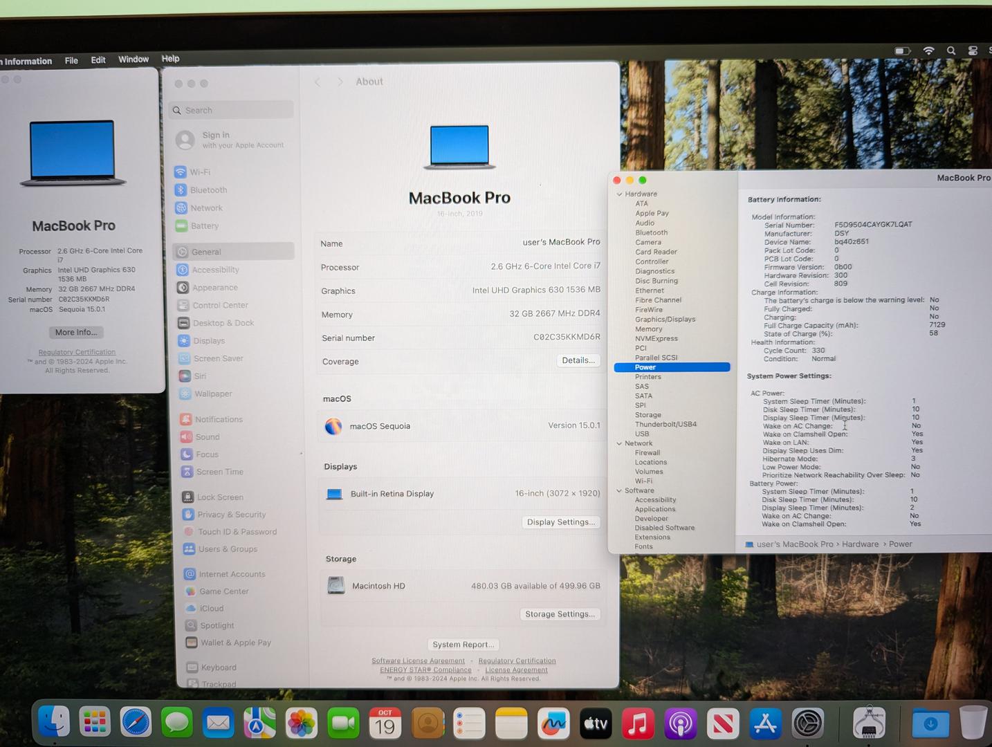Open the Window menu
Viewport: 992px width, 747px height.
(134, 59)
